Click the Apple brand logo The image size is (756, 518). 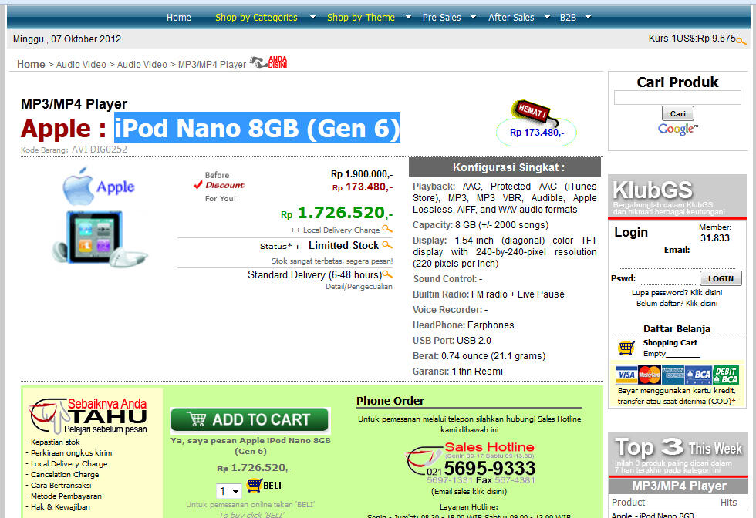click(99, 187)
